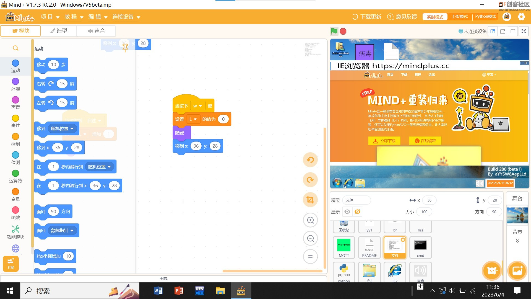Expand 鼠标指针 dropdown in 面向 block
The image size is (531, 299).
click(62, 230)
